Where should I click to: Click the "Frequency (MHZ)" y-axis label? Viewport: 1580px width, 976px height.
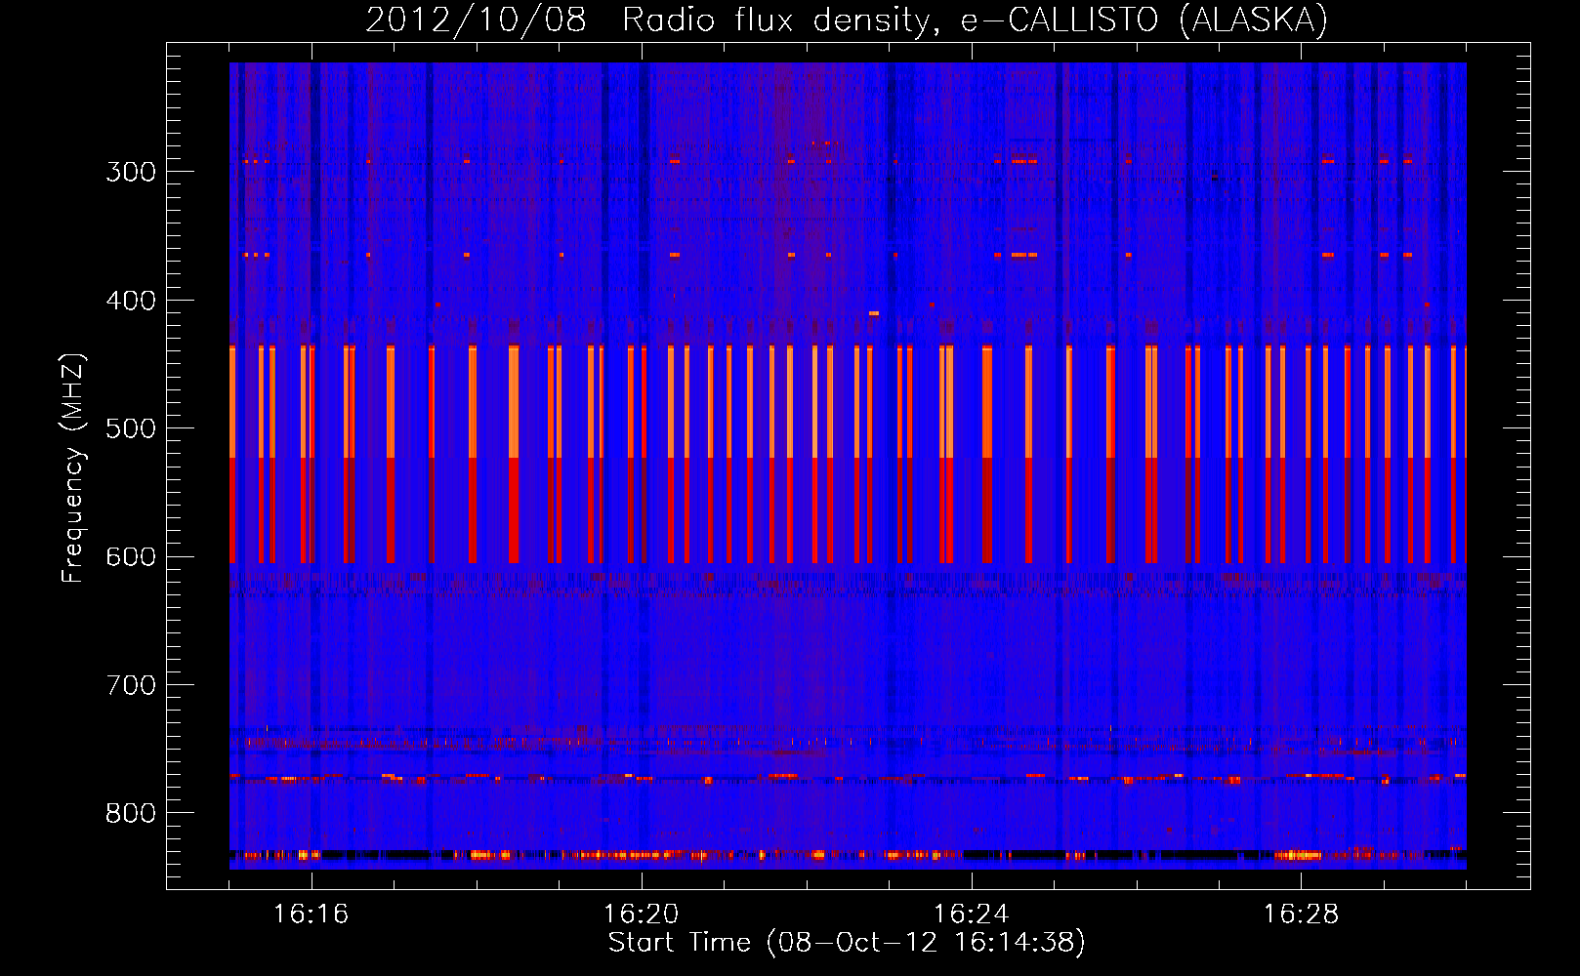point(73,468)
